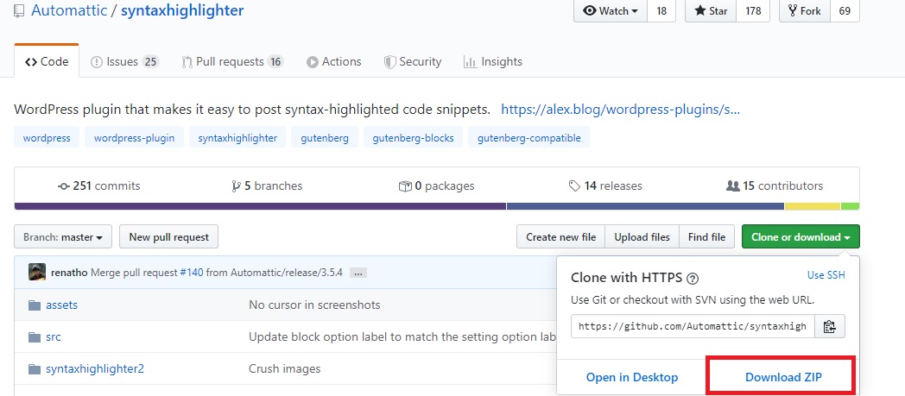This screenshot has width=905, height=396.
Task: View the 0 packages page
Action: tap(436, 185)
